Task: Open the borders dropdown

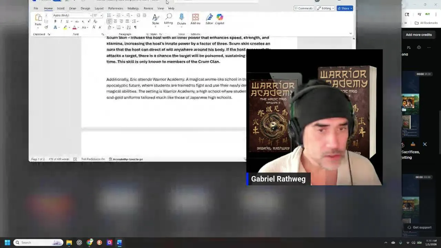Action: tap(123, 27)
